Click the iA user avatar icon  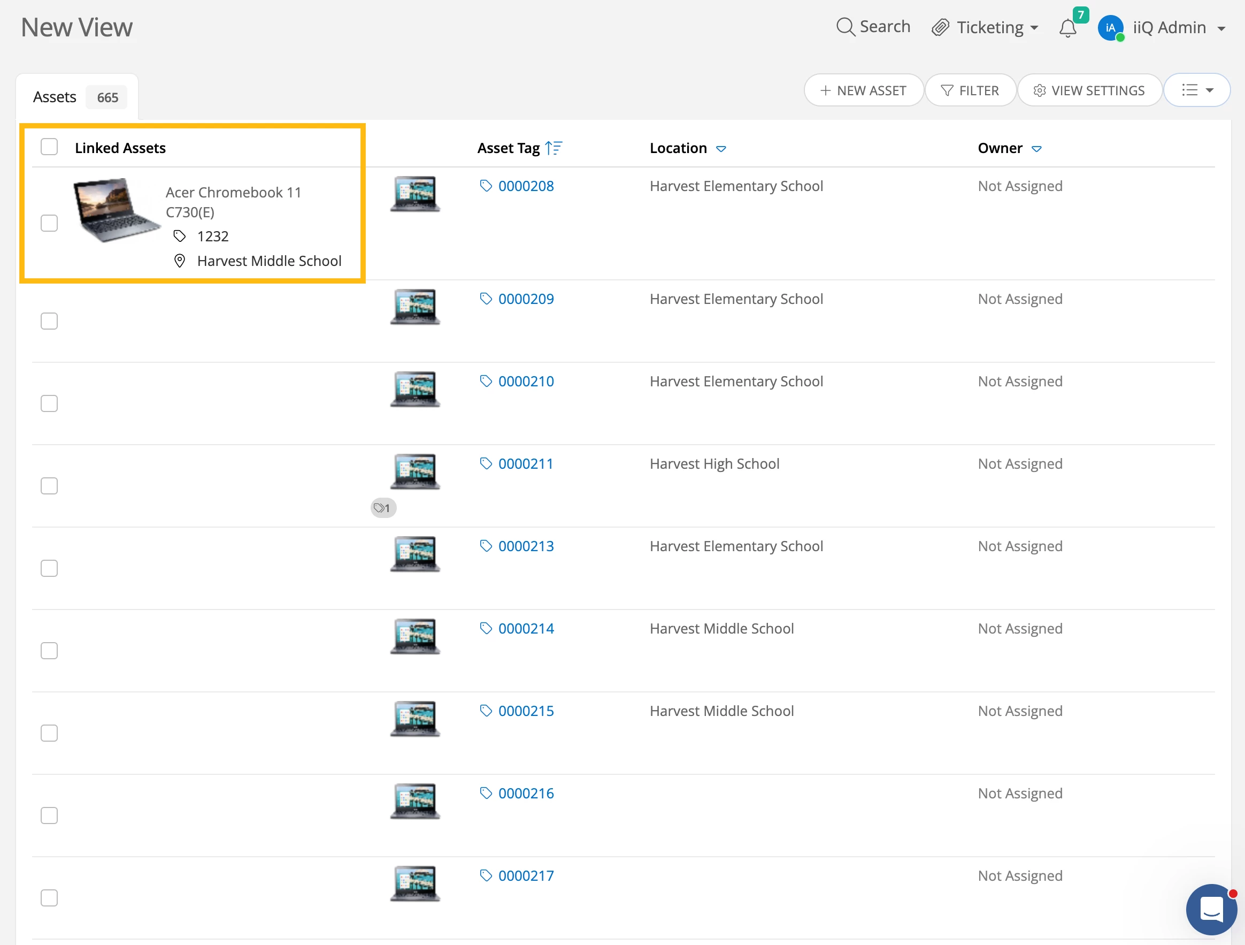click(1110, 28)
